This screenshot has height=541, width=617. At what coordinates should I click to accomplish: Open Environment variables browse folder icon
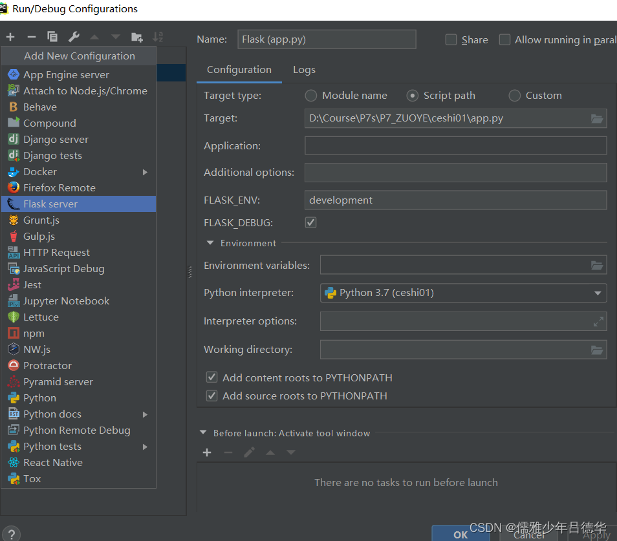[596, 266]
